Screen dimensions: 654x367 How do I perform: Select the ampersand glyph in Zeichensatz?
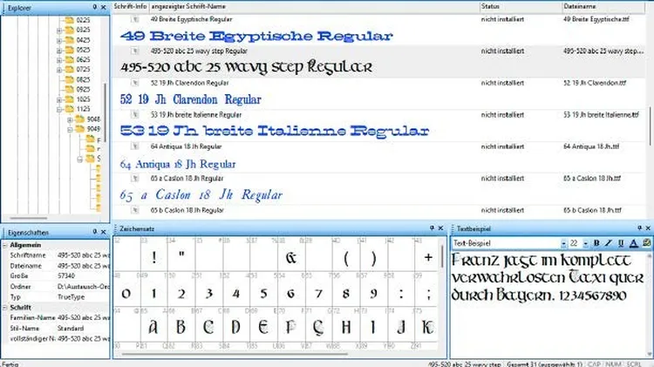tap(291, 258)
